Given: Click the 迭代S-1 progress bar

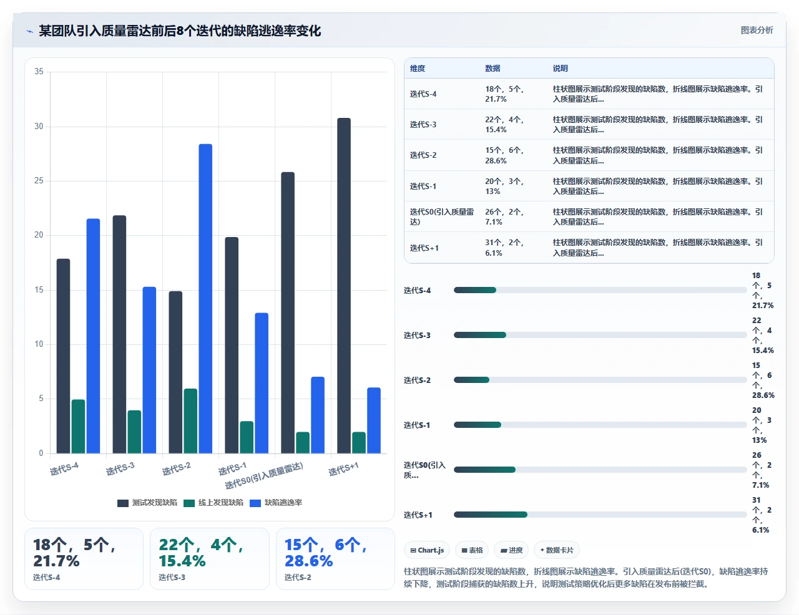Looking at the screenshot, I should pyautogui.click(x=600, y=425).
